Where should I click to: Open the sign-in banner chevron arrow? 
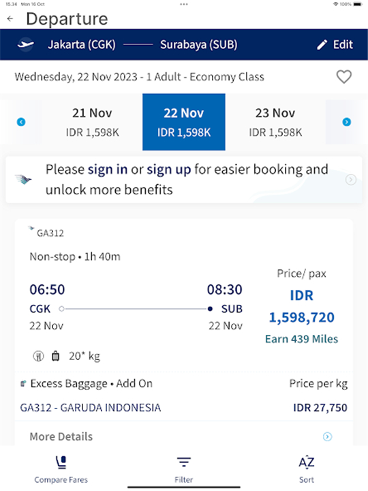(351, 179)
